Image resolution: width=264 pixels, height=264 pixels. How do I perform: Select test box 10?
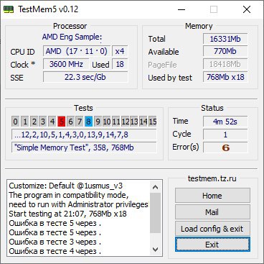(107, 122)
